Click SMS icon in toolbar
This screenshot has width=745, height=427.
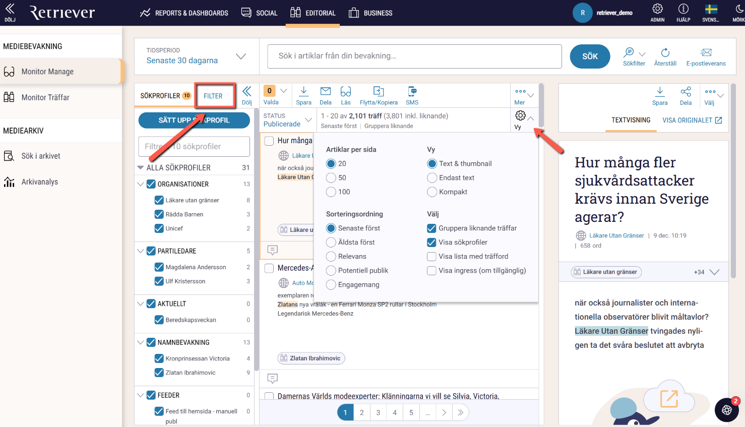pos(412,91)
